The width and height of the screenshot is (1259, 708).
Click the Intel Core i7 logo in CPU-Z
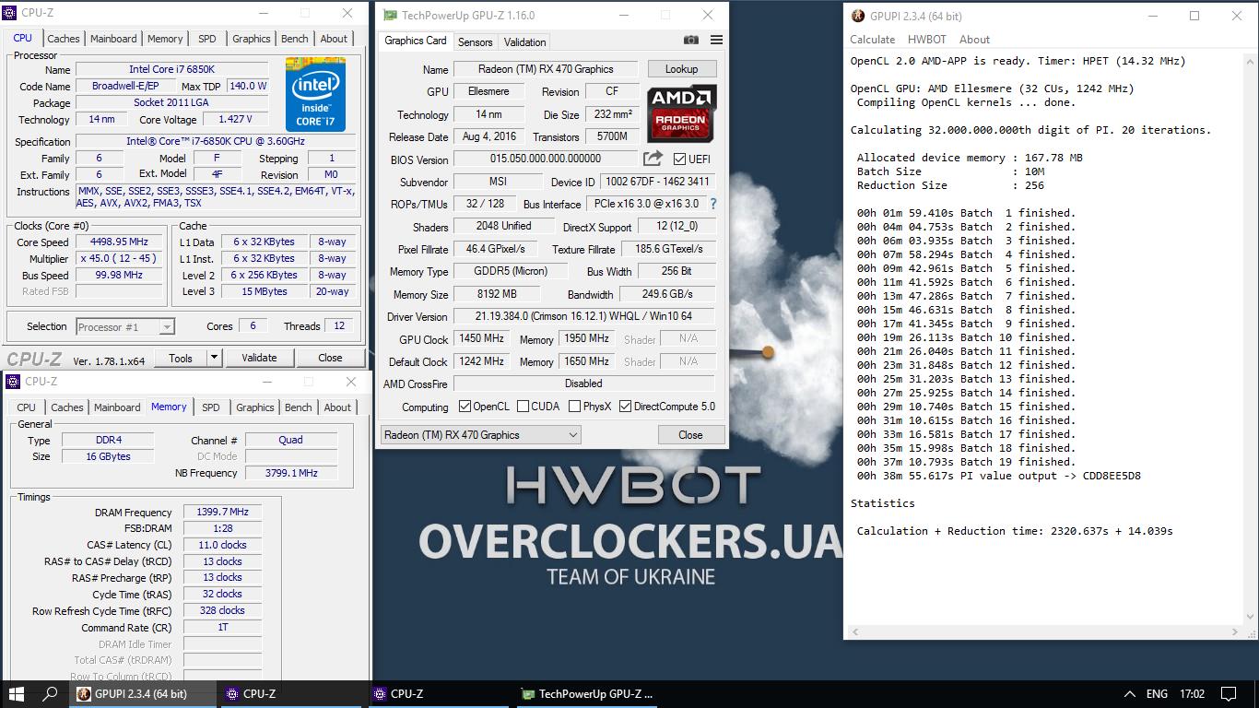pyautogui.click(x=315, y=94)
